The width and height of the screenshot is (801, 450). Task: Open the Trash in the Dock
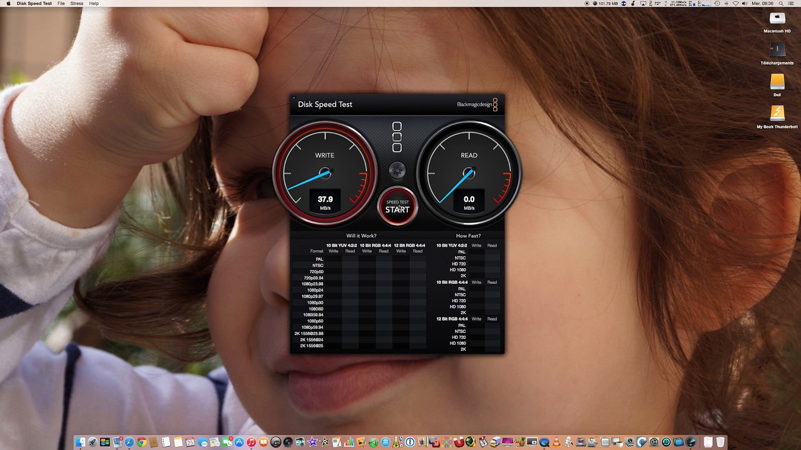pyautogui.click(x=720, y=442)
